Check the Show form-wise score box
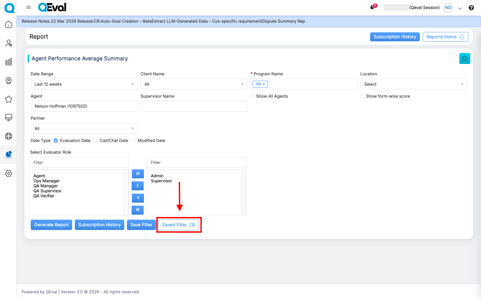The height and width of the screenshot is (300, 481). [x=362, y=96]
